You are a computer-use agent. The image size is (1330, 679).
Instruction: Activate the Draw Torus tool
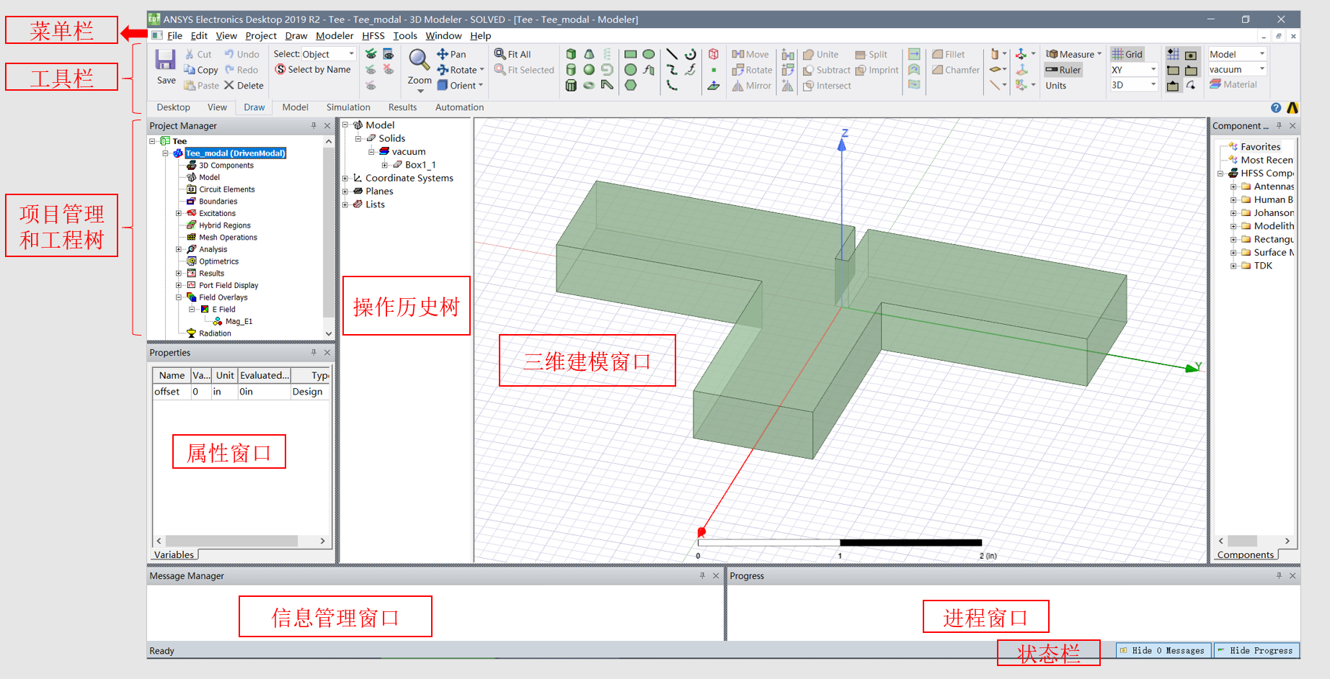point(589,85)
